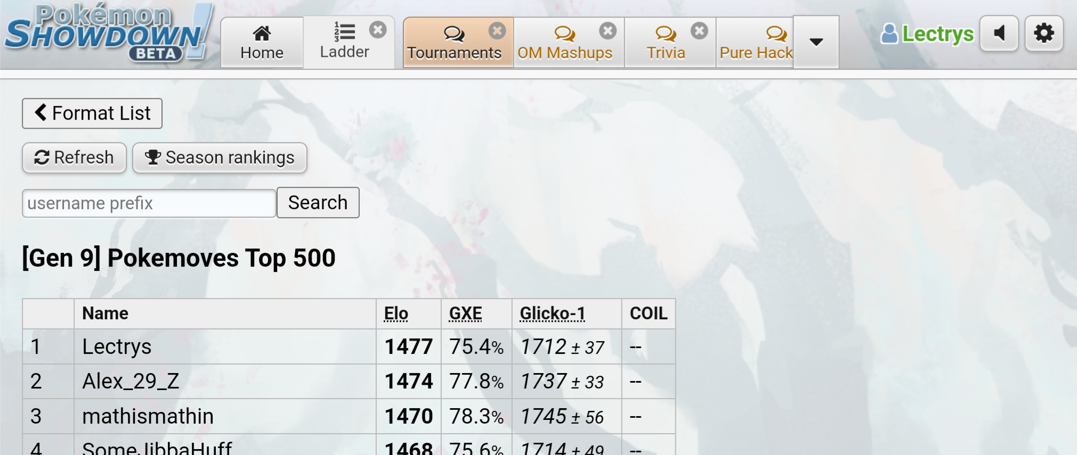This screenshot has height=455, width=1077.
Task: Click the Pokémon Showdown logo
Action: click(107, 33)
